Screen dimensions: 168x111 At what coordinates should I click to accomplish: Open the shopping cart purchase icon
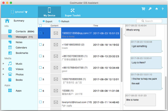click(x=143, y=9)
